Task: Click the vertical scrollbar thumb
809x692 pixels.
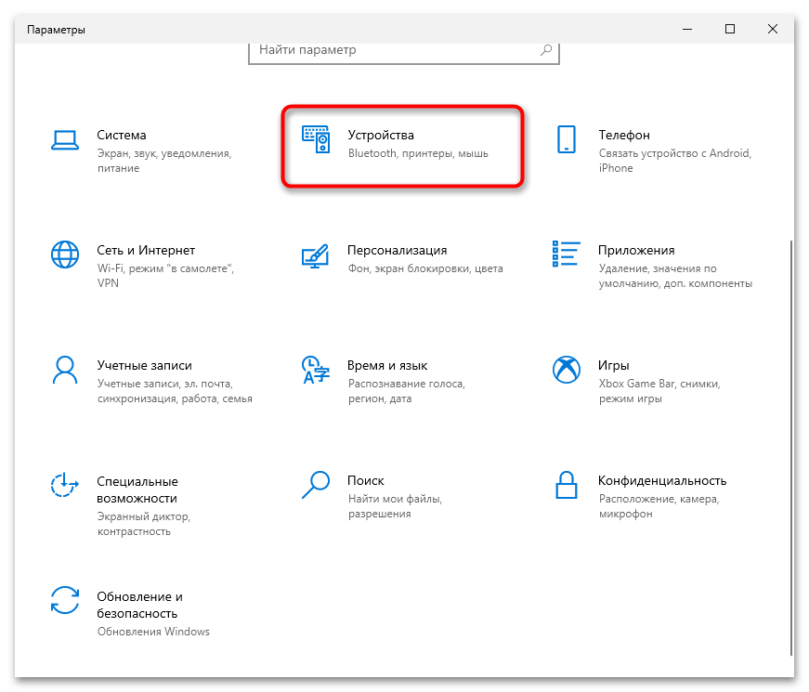Action: pos(791,448)
